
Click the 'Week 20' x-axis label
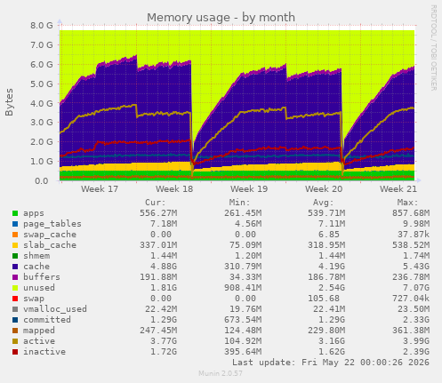[x=324, y=189]
